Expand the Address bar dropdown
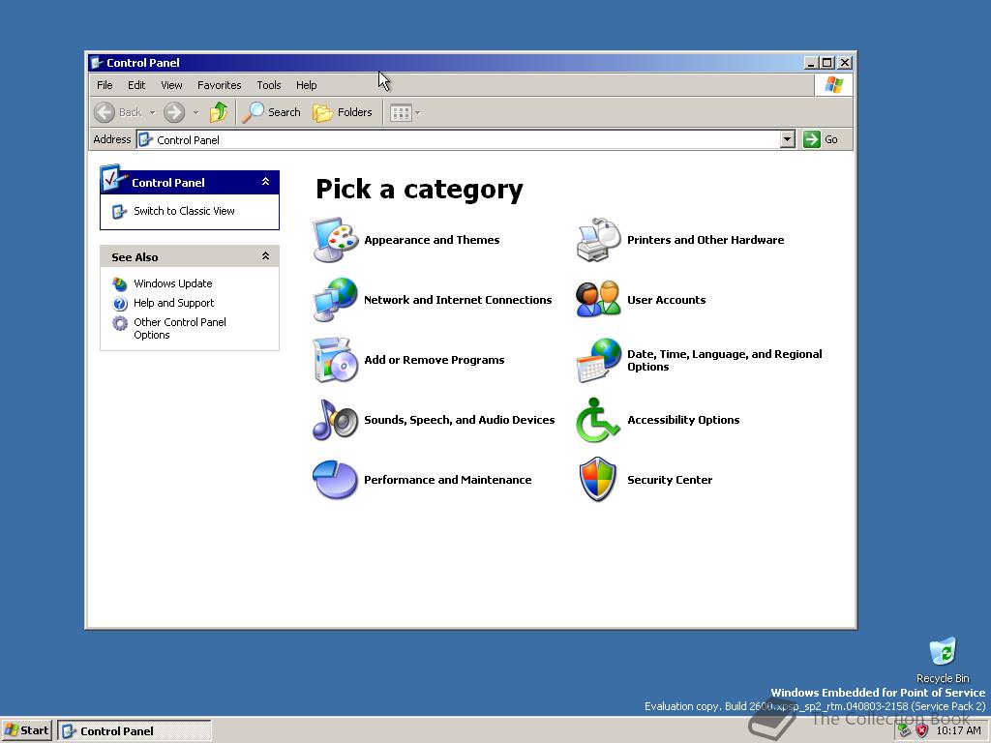 pos(787,139)
